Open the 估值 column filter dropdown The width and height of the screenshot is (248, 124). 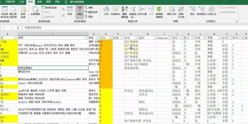pyautogui.click(x=205, y=38)
